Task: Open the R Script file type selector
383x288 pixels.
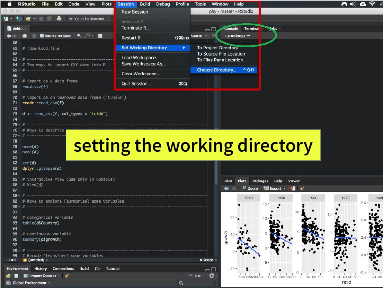Action: point(208,260)
